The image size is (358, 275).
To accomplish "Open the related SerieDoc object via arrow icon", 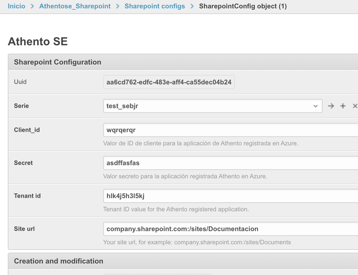I will click(x=331, y=106).
